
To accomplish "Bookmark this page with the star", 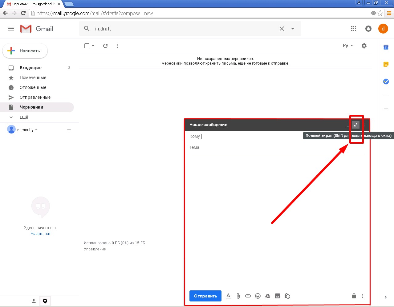I will 380,13.
